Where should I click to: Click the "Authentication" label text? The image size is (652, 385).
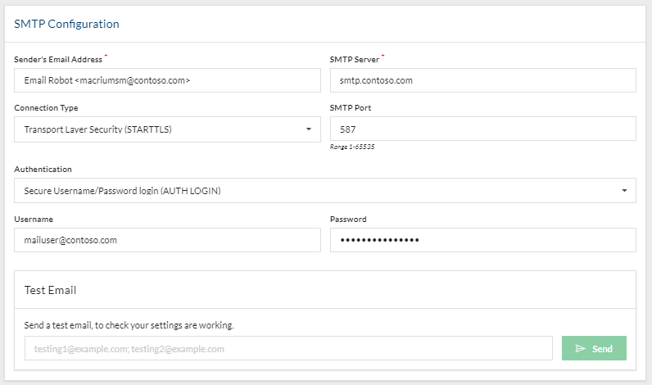43,170
